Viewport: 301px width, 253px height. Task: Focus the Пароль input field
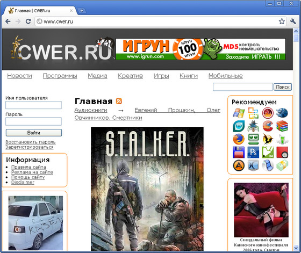(33, 121)
